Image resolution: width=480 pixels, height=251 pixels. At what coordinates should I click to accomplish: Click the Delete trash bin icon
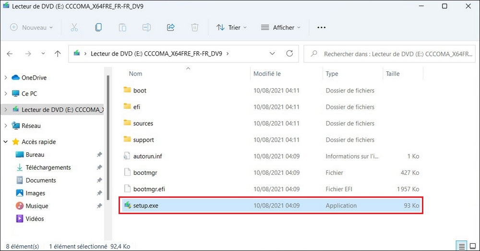[195, 27]
